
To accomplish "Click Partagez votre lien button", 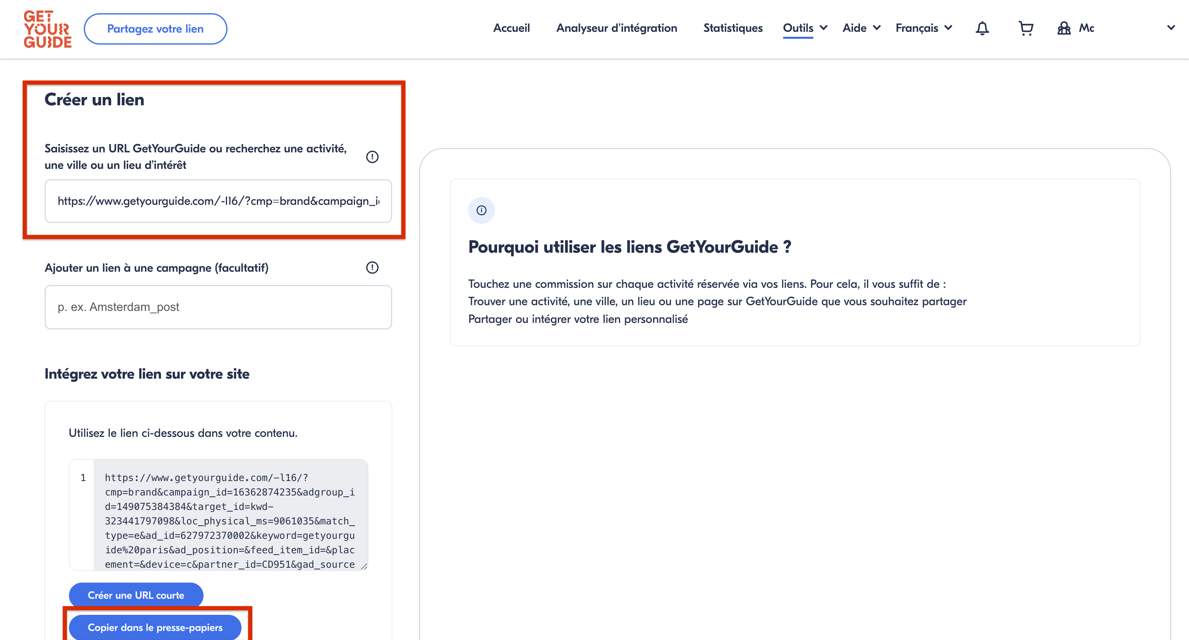I will coord(155,29).
